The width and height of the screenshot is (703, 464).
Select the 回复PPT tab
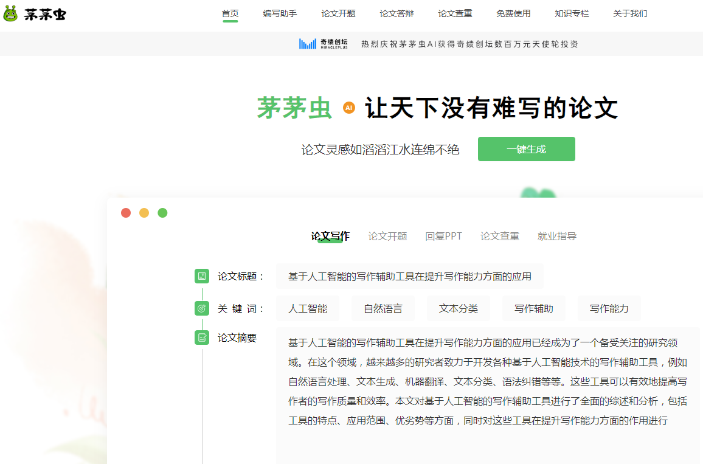[x=443, y=236]
